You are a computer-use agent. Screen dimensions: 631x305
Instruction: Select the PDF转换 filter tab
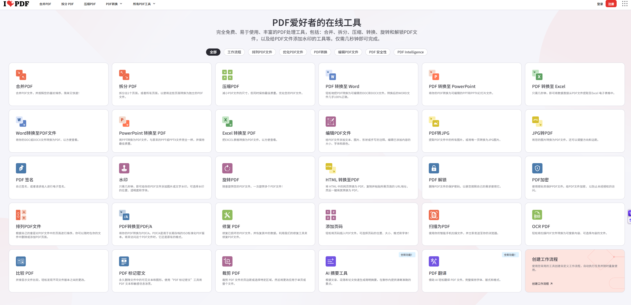pos(321,52)
